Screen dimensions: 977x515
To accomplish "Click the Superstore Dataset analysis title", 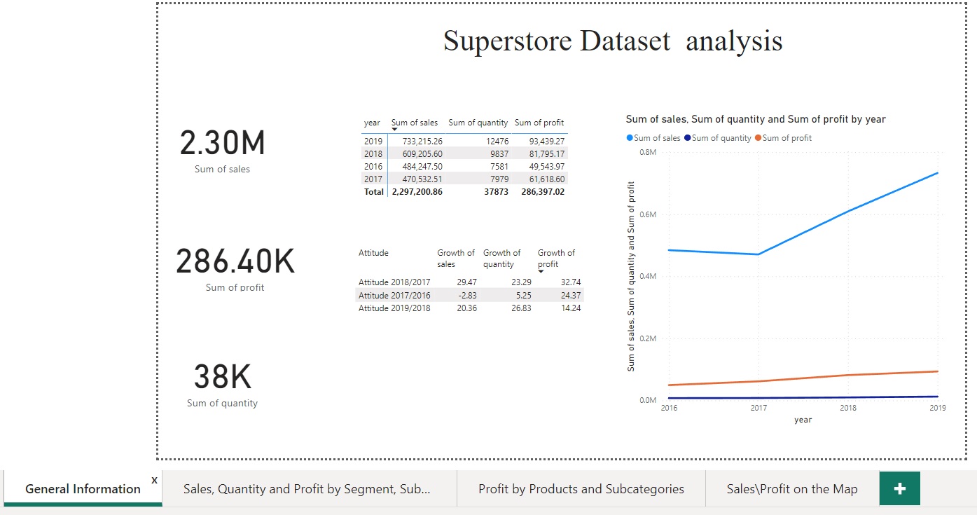I will point(611,41).
